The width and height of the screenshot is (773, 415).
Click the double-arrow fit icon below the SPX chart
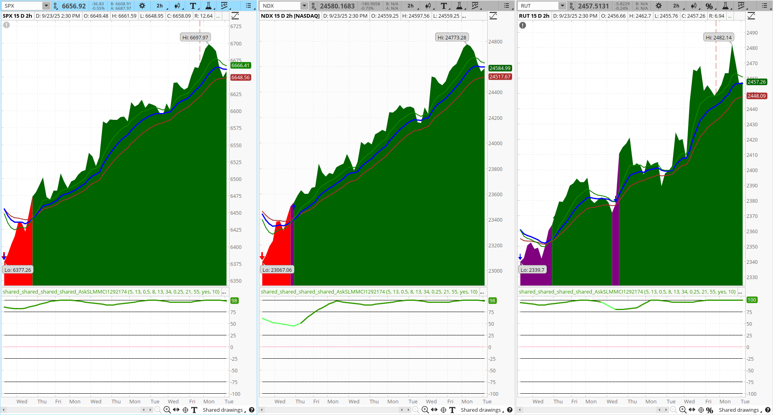click(x=176, y=410)
